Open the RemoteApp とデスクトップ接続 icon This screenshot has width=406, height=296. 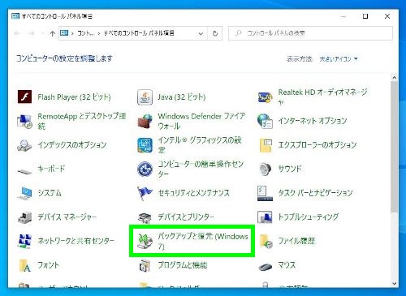click(24, 121)
